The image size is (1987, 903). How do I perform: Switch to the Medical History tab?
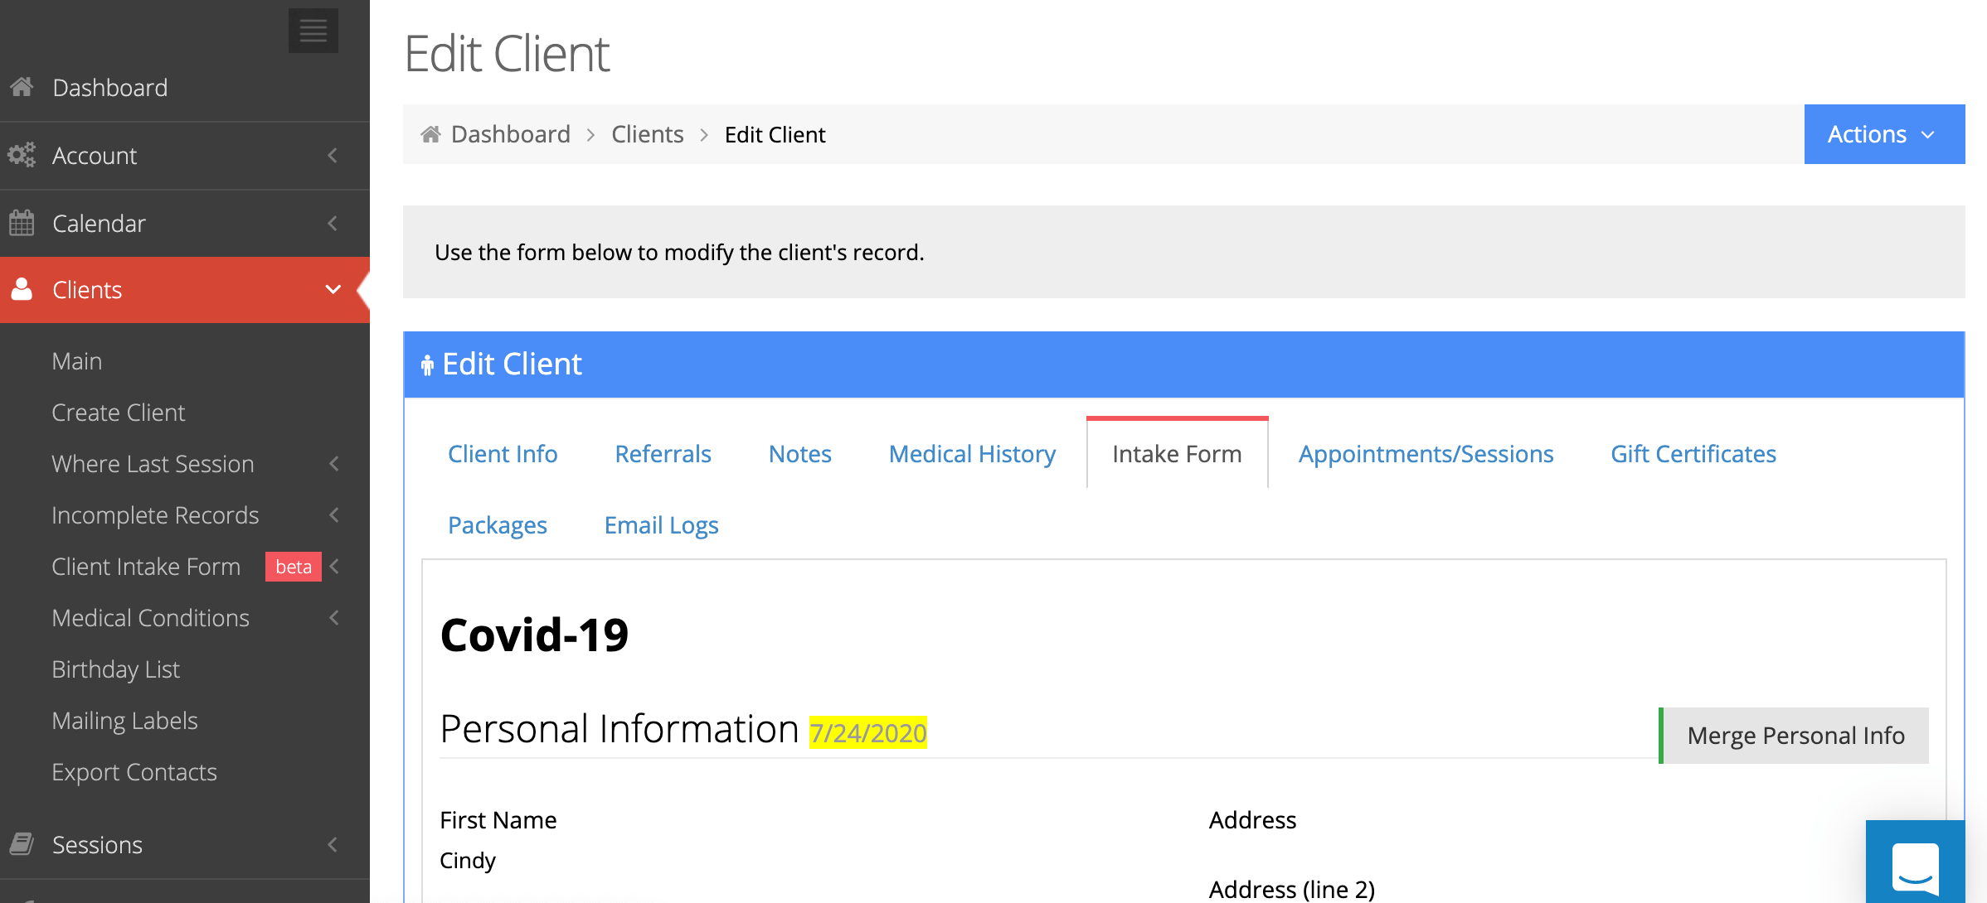(x=972, y=454)
